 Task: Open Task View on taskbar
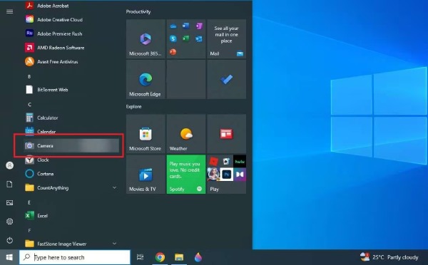140,257
